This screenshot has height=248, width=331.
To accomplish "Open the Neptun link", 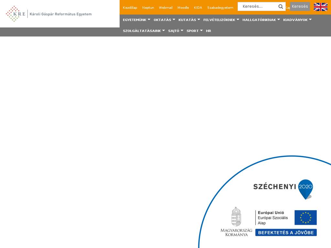I will 148,7.
